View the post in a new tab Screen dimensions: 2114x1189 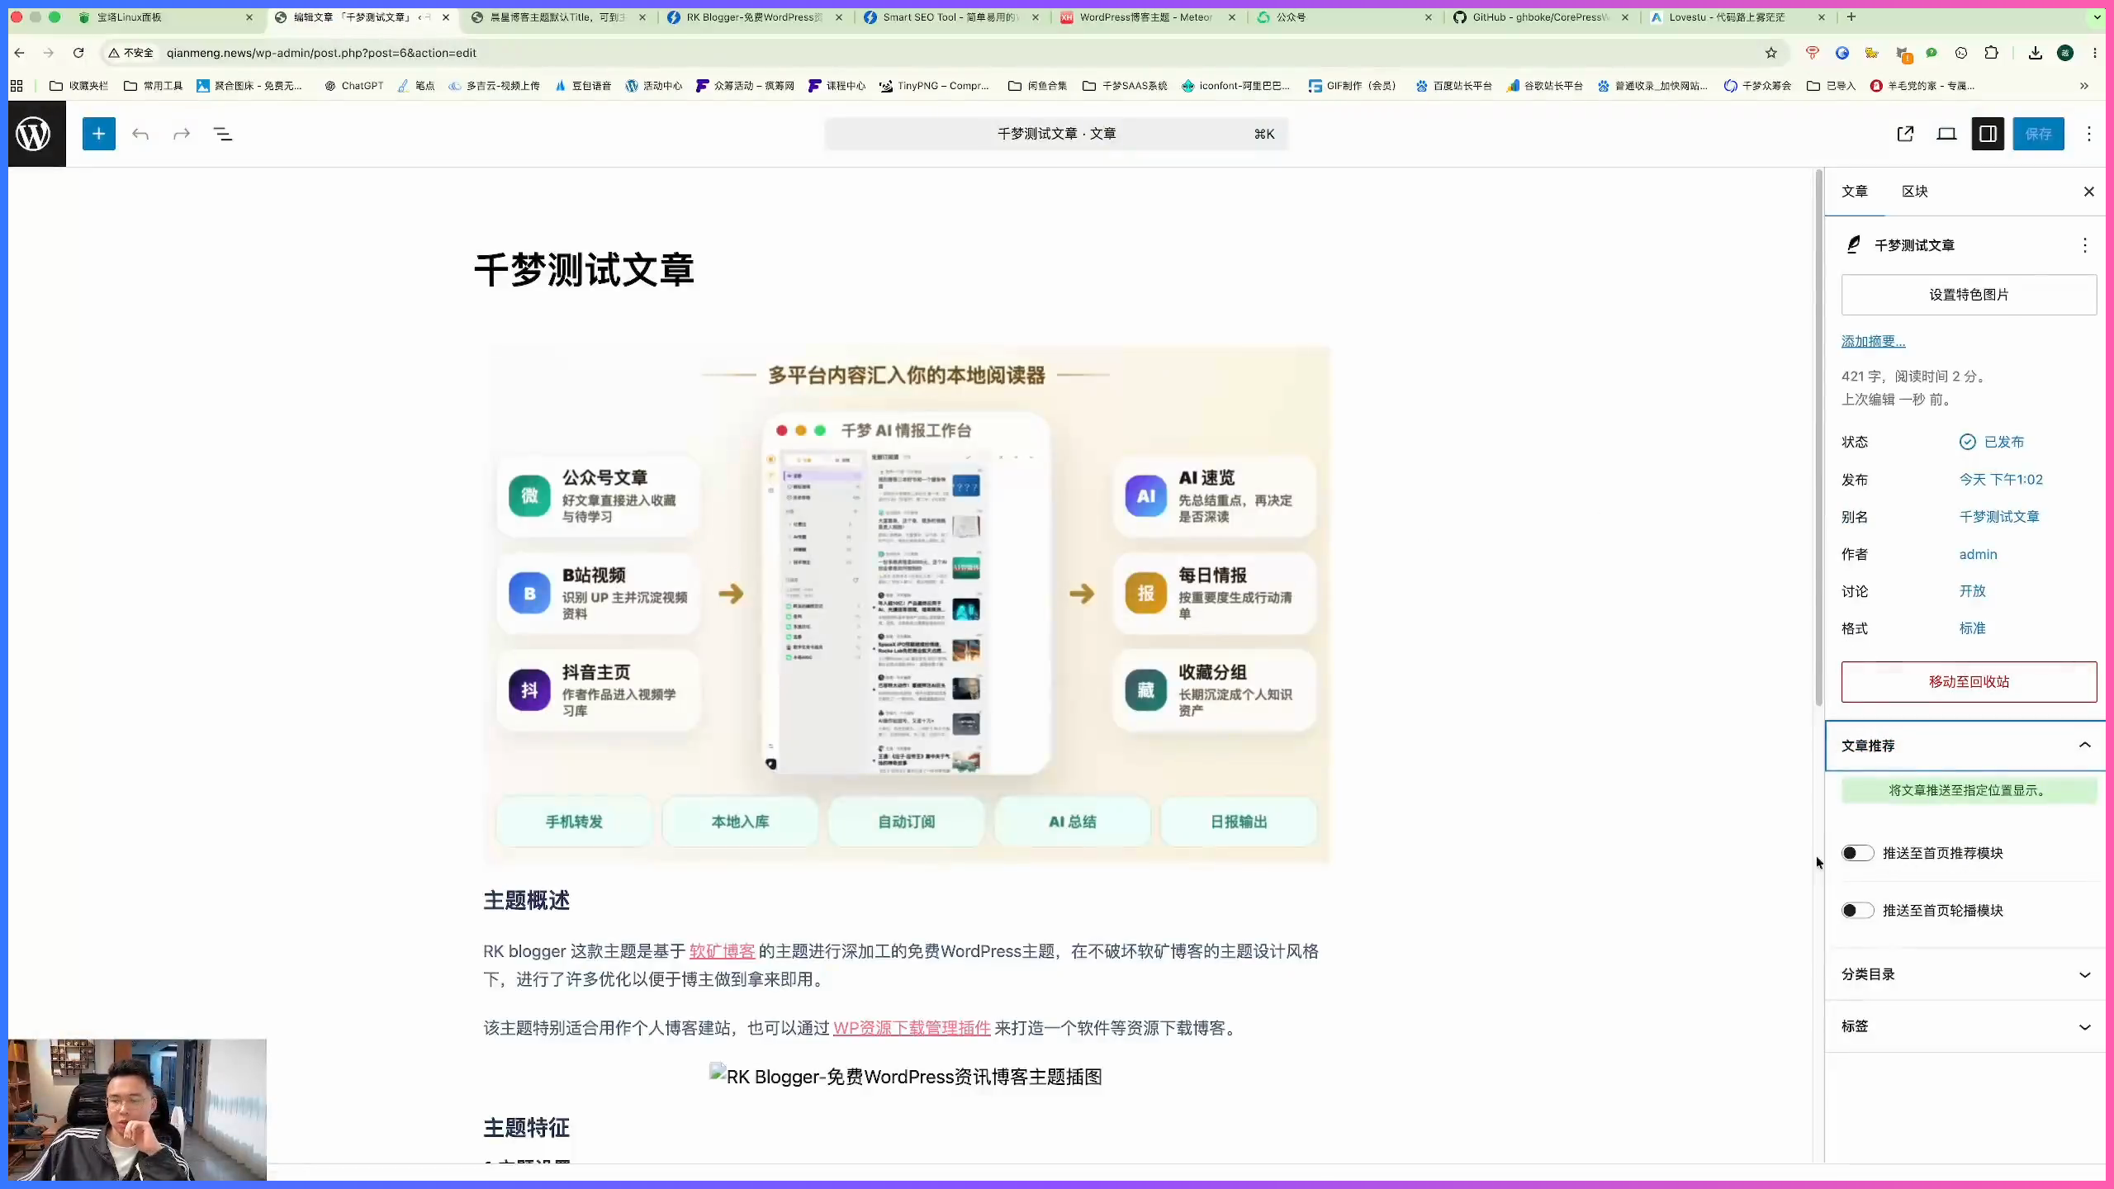1905,134
